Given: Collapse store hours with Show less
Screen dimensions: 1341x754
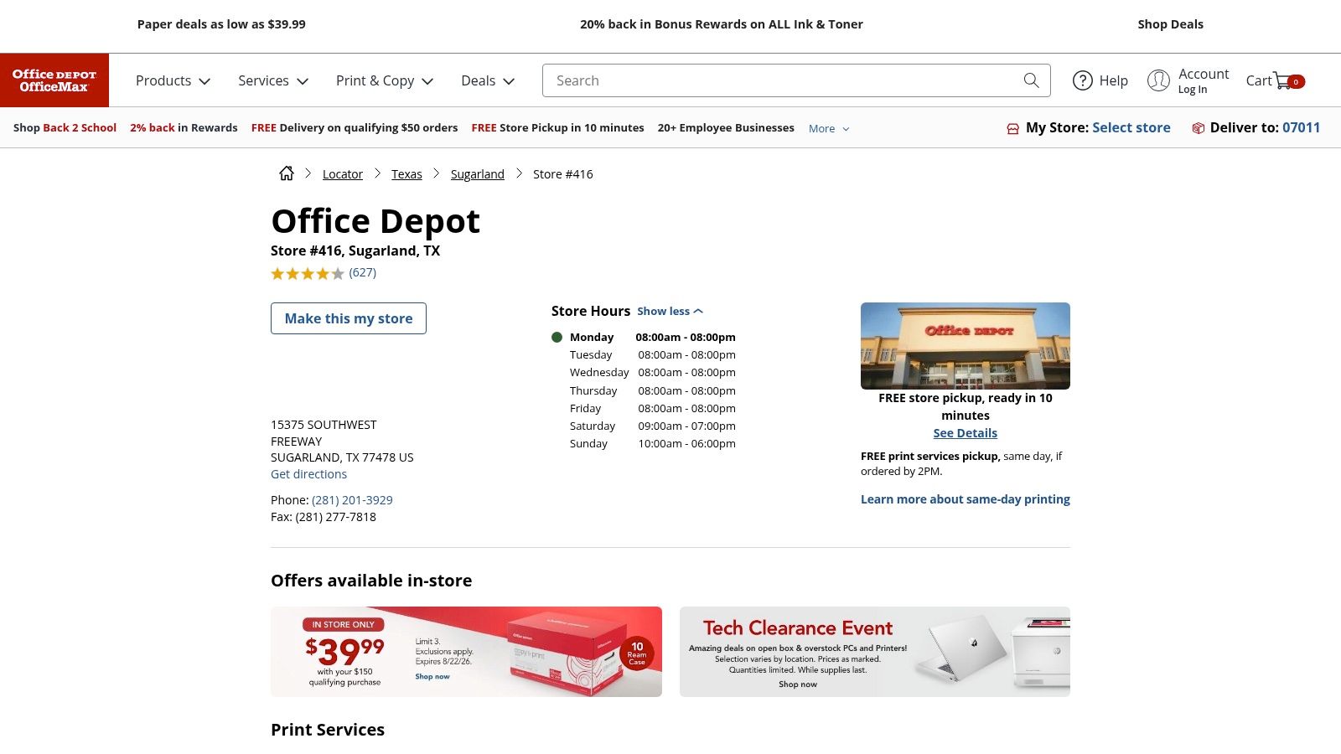Looking at the screenshot, I should click(x=670, y=311).
